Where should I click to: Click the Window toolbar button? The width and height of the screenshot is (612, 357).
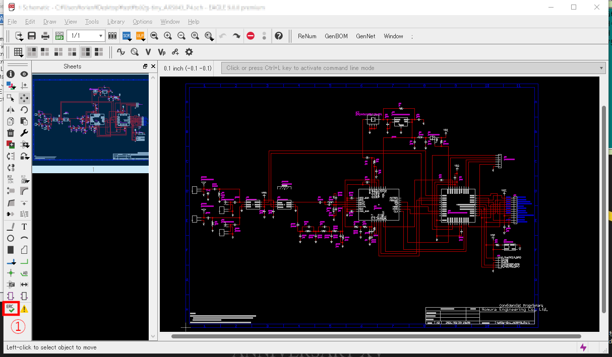tap(393, 36)
